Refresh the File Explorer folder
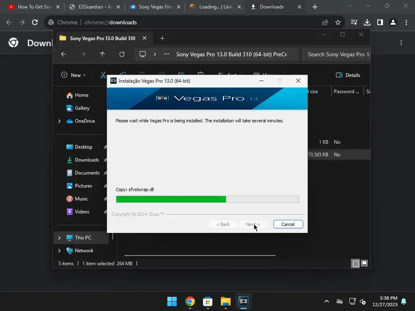This screenshot has width=415, height=311. tap(122, 54)
